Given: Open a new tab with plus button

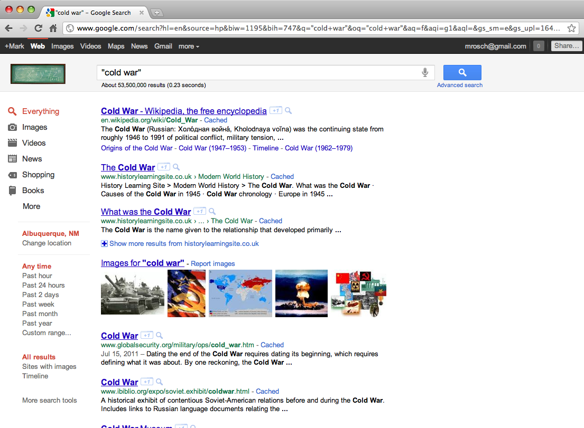Looking at the screenshot, I should pos(157,13).
